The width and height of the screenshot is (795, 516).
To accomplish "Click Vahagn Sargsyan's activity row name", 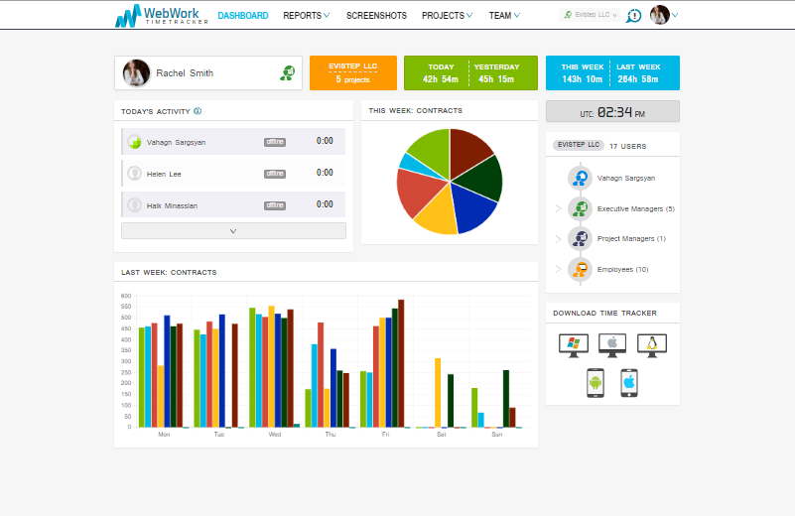I will (x=176, y=143).
